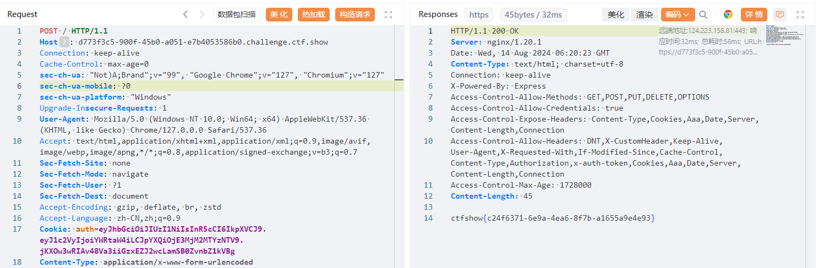Click the ctfshow flag line in response
Viewport: 824px width, 268px height.
click(553, 218)
